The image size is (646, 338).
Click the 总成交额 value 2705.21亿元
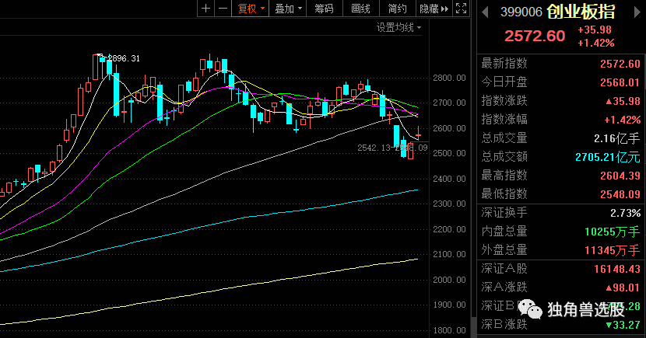click(x=608, y=157)
